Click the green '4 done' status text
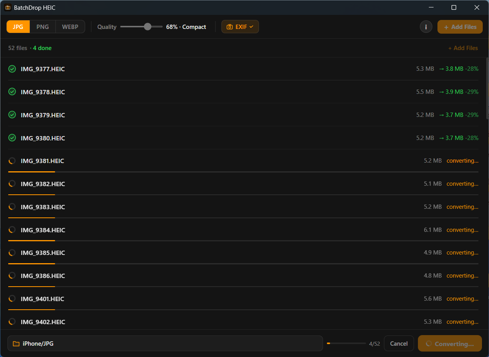This screenshot has height=357, width=489. (42, 48)
